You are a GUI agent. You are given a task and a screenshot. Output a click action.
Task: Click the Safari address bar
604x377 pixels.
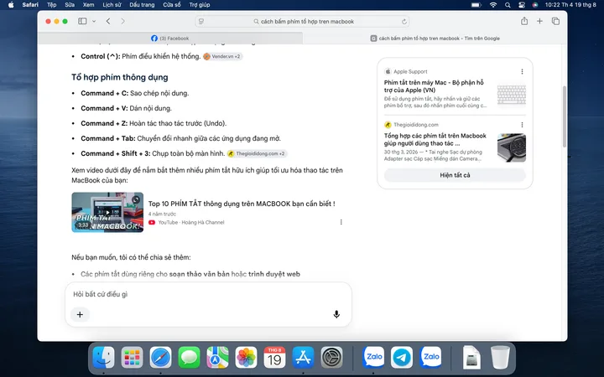[x=302, y=22]
